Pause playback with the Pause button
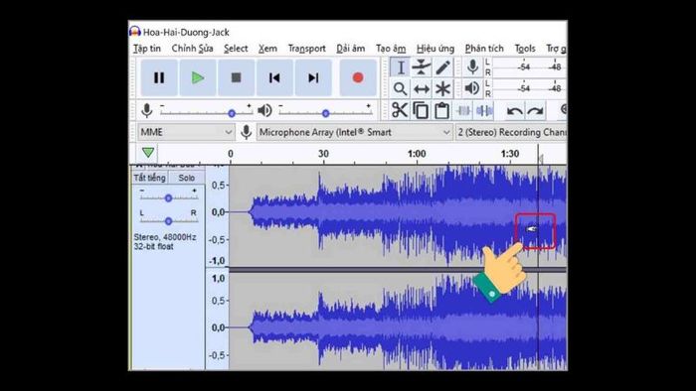The image size is (696, 391). coord(159,78)
